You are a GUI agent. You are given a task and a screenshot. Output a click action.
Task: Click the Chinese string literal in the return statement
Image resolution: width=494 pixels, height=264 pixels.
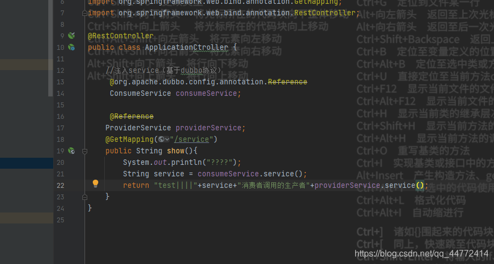coord(273,186)
